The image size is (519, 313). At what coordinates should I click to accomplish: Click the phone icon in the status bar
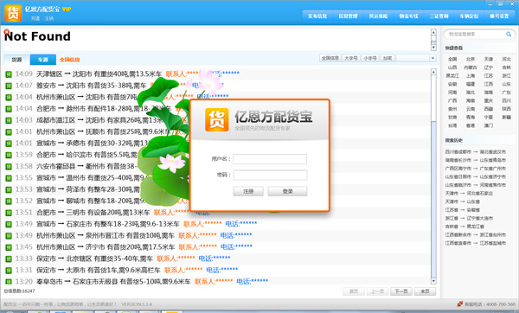460,303
